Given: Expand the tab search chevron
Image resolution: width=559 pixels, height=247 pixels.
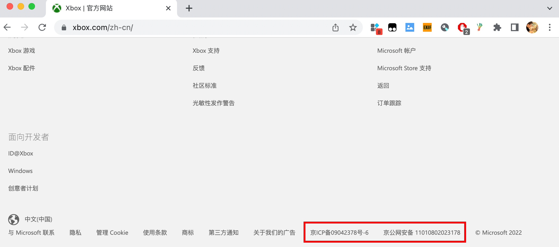Looking at the screenshot, I should click(550, 8).
